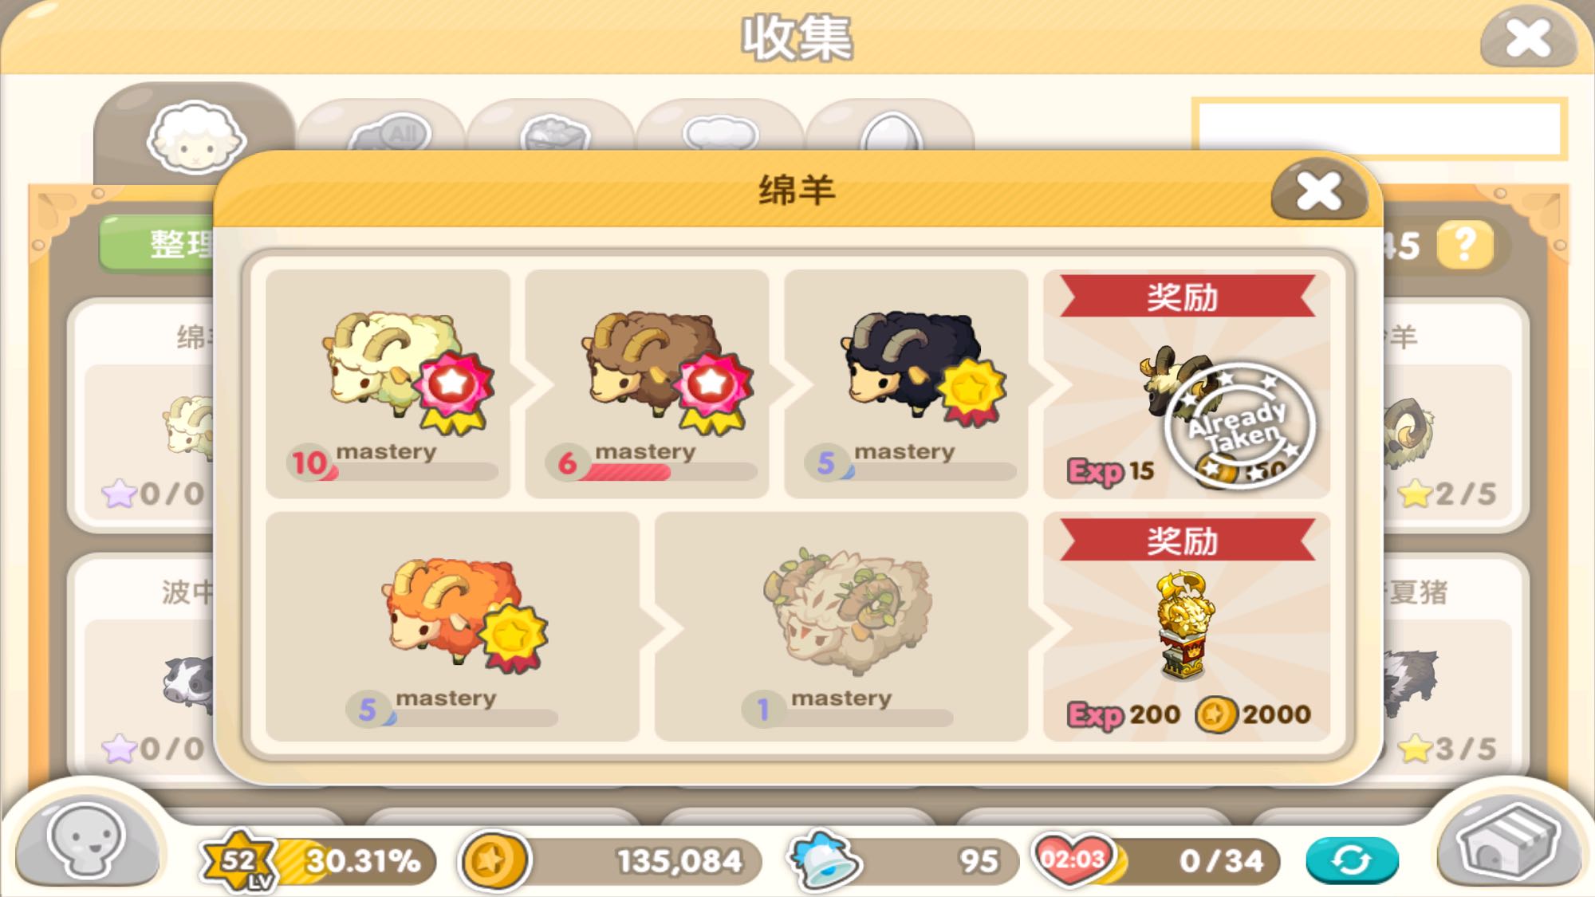Screen dimensions: 1595x897
Task: Select the black sheep mastery 5 card
Action: [906, 384]
